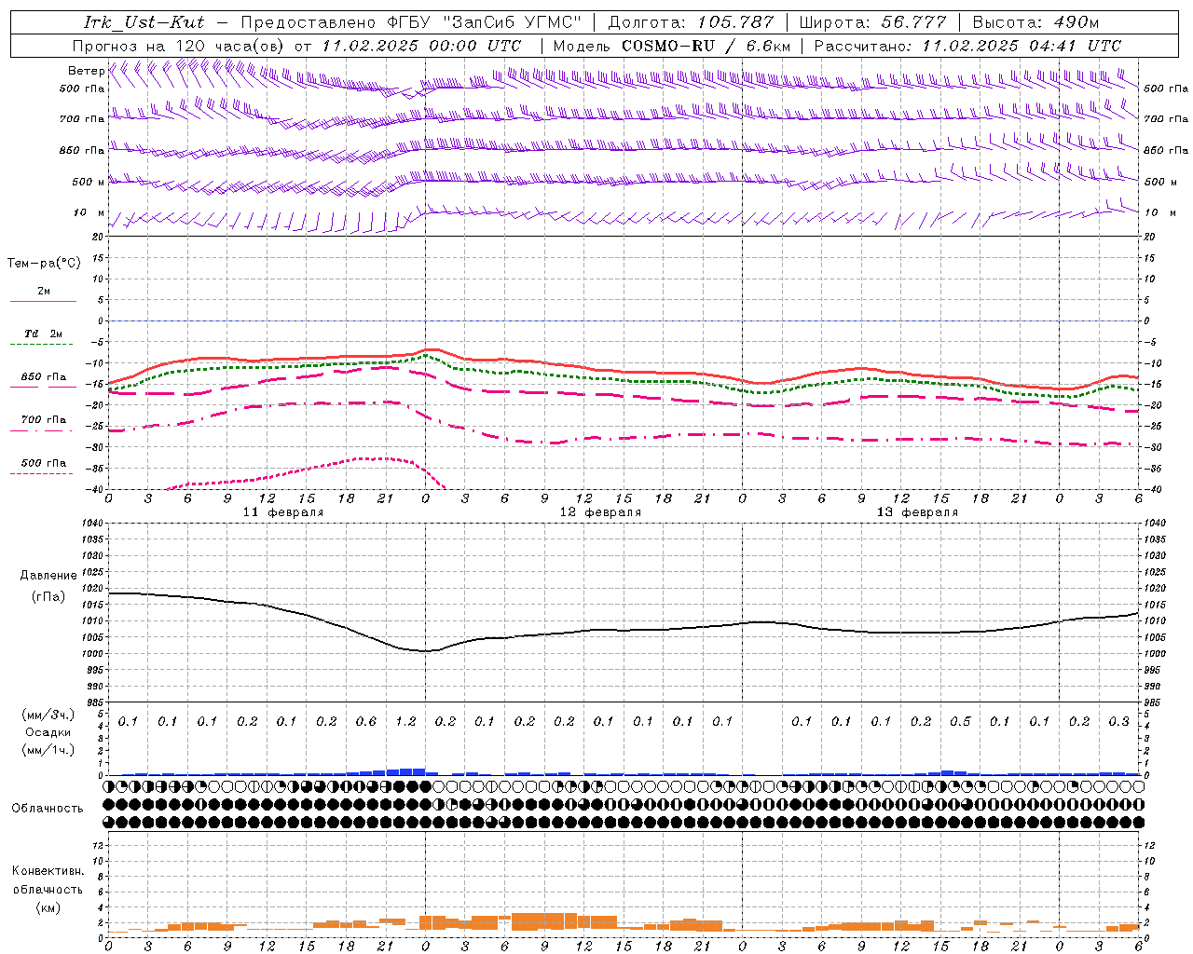Click the Конвективн. convective cloud label

48,872
